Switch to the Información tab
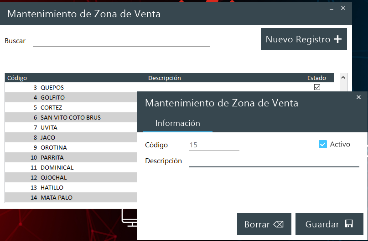This screenshot has width=368, height=241. point(177,123)
